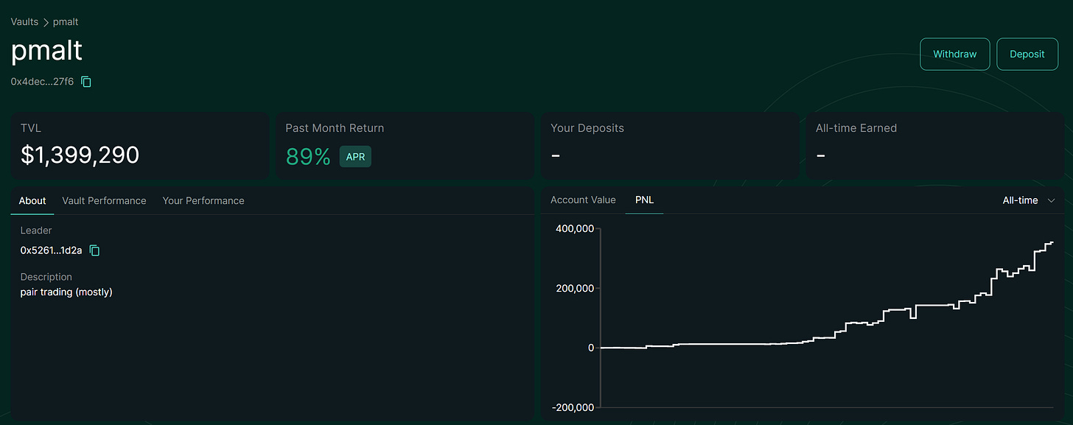Viewport: 1073px width, 425px height.
Task: Click the leader address text 0x5261...1d2a
Action: (x=52, y=250)
